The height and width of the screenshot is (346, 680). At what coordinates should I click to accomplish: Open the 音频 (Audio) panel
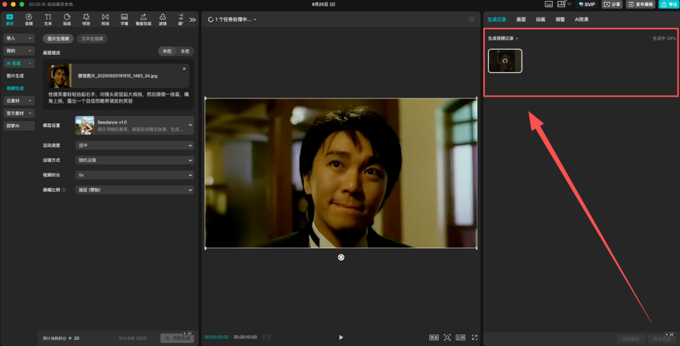(29, 19)
